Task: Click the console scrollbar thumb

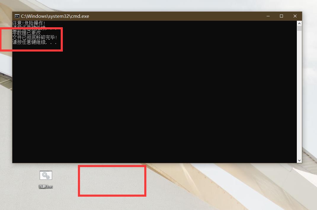Action: 299,28
